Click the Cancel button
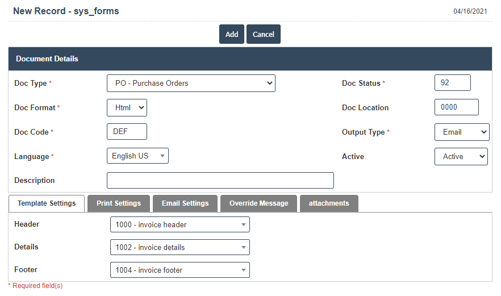This screenshot has width=501, height=296. click(x=263, y=34)
